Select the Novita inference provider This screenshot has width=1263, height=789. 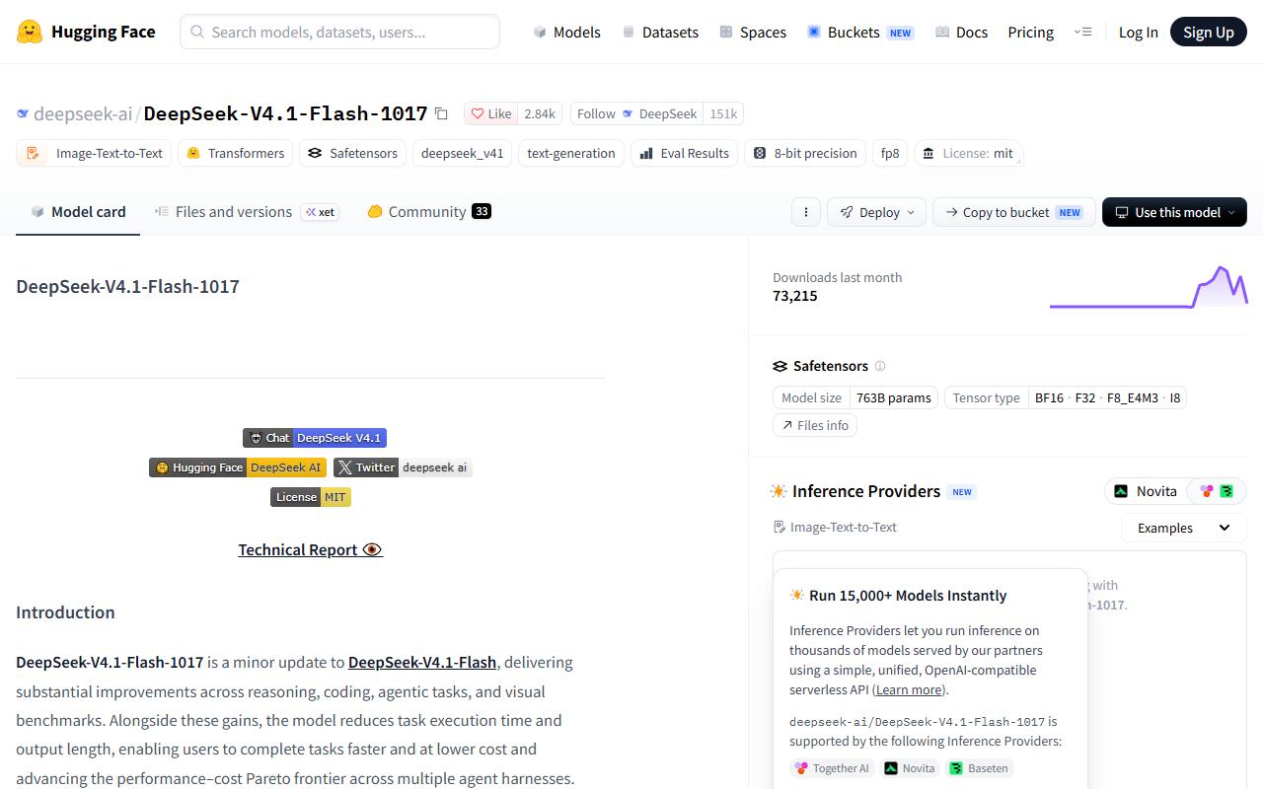(1146, 491)
